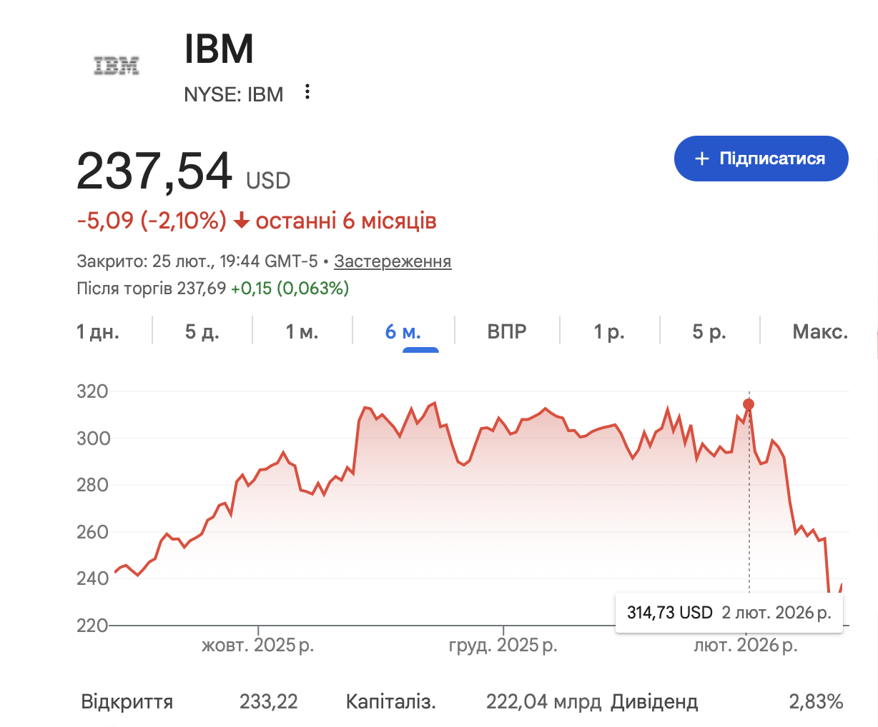Select the 5 д. time range tab
The height and width of the screenshot is (727, 878).
tap(201, 332)
